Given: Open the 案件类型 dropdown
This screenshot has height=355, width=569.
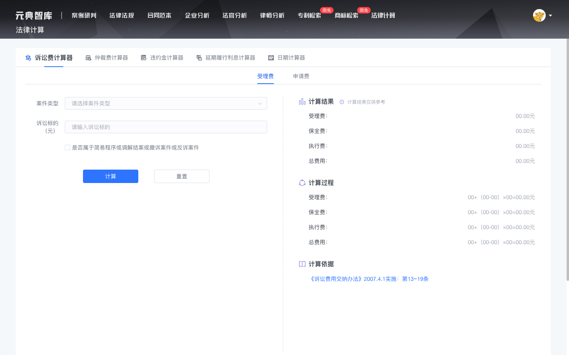Looking at the screenshot, I should [x=166, y=103].
